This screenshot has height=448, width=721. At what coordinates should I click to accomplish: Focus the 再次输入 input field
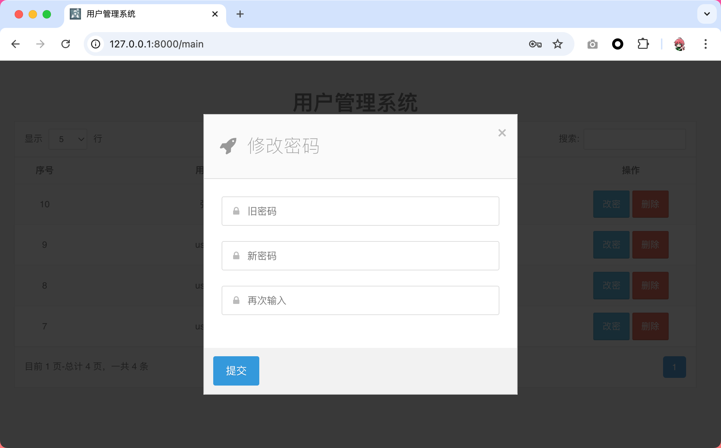pyautogui.click(x=360, y=300)
